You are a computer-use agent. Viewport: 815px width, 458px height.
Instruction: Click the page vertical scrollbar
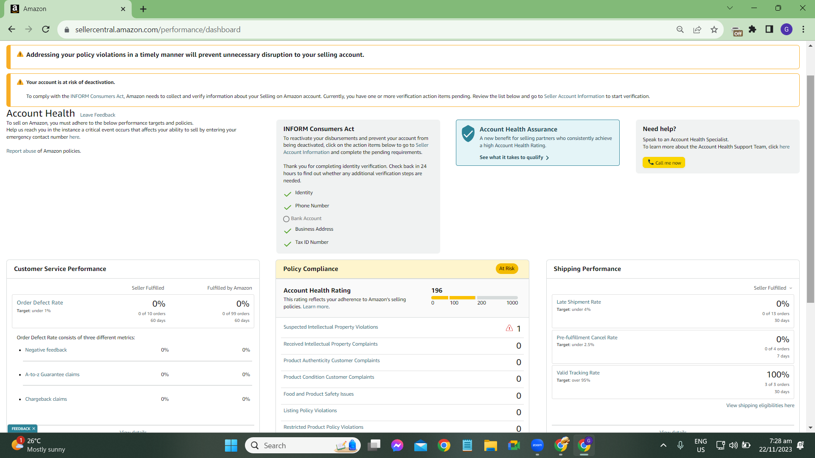810,189
